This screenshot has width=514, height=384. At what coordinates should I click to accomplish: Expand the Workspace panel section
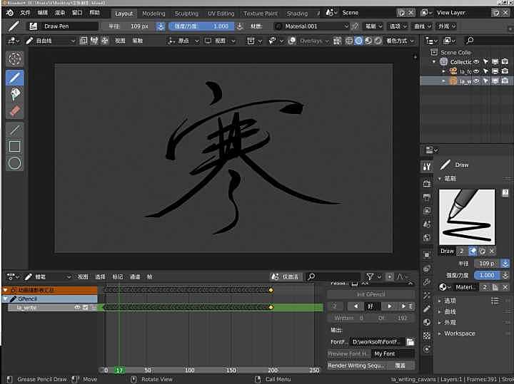459,333
